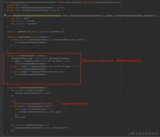The height and width of the screenshot is (137, 160).
Task: Click the watermark text at bottom right
Action: coord(143,134)
